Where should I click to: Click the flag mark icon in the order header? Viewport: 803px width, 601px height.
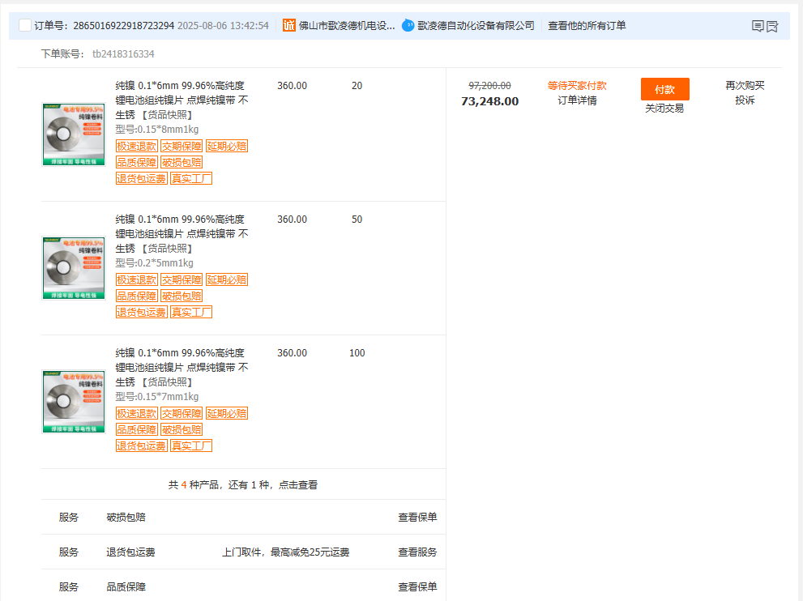772,26
